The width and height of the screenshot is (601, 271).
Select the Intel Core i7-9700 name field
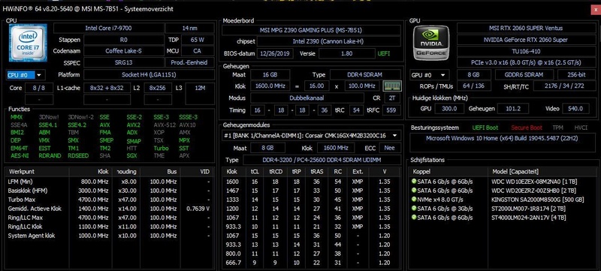click(108, 28)
